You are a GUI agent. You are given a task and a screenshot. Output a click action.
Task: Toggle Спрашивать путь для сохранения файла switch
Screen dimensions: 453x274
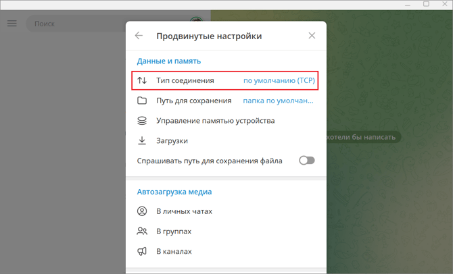point(306,161)
